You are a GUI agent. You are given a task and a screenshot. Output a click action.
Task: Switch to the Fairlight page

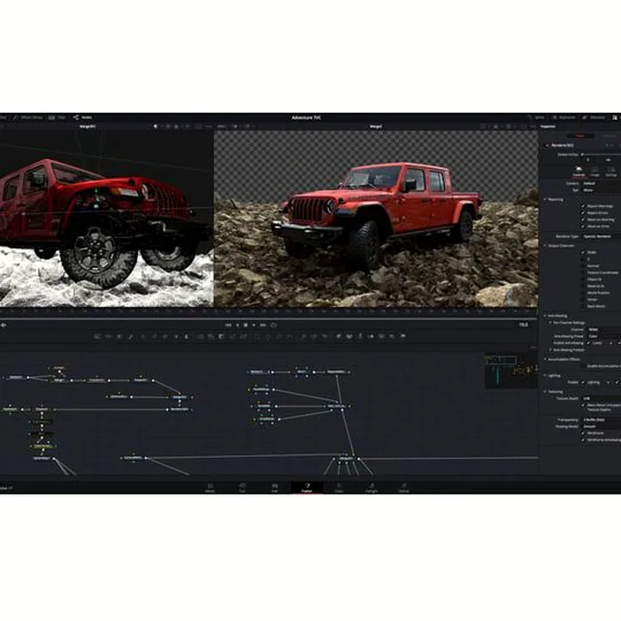tap(372, 487)
